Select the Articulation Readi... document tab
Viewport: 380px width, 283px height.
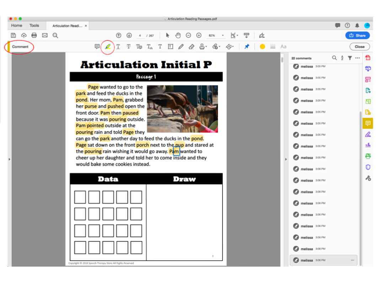pos(67,26)
